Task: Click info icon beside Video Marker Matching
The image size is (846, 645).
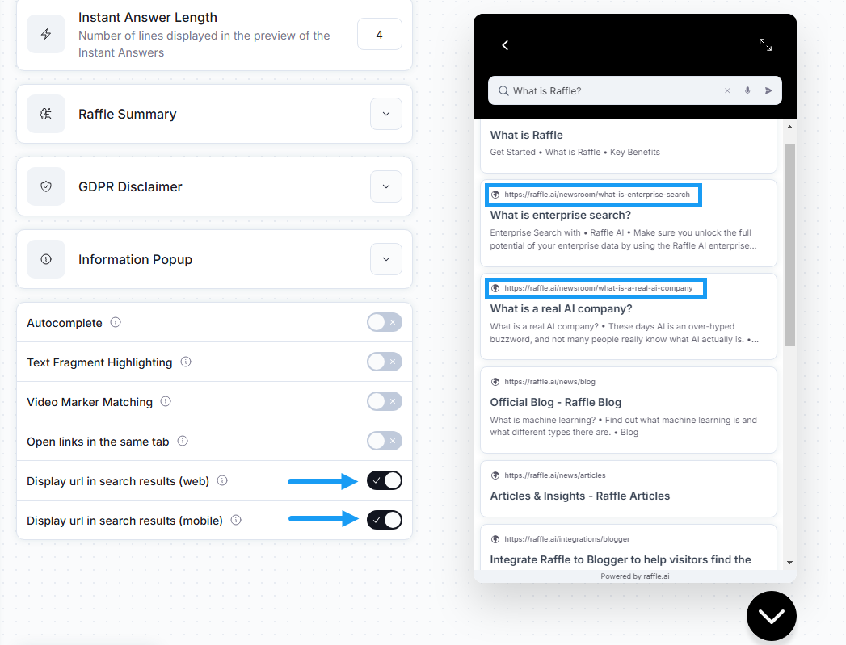Action: pos(166,401)
